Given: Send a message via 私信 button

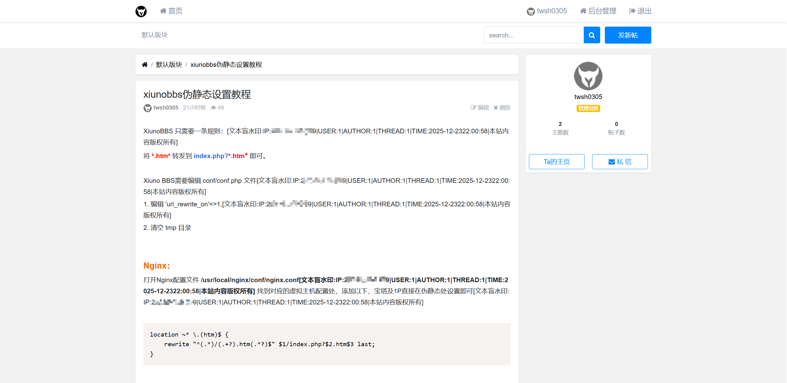Looking at the screenshot, I should [x=620, y=162].
